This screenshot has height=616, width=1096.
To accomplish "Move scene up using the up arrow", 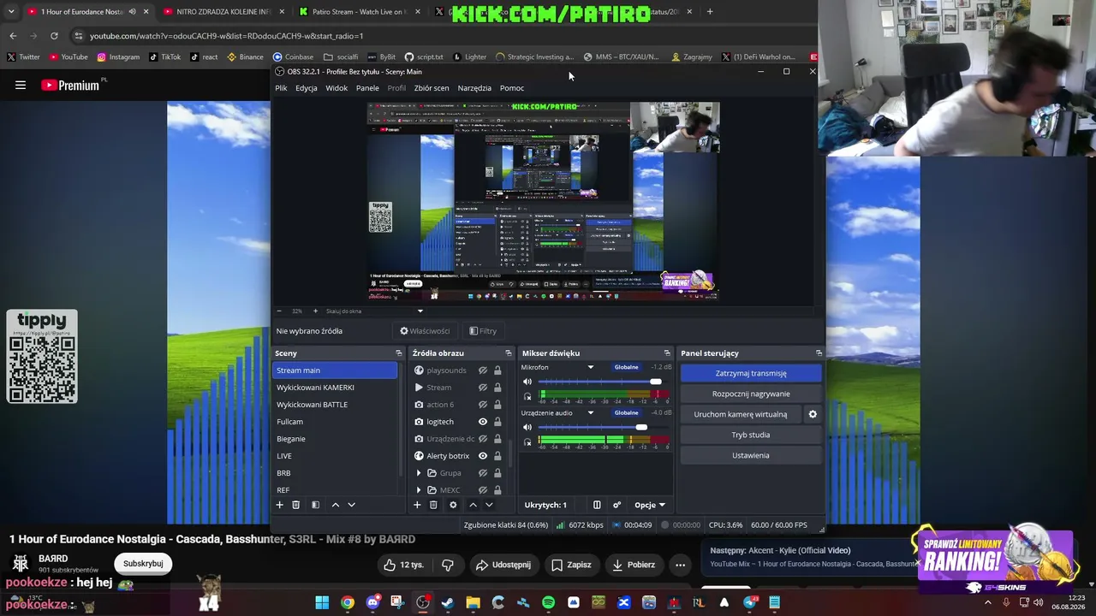I will coord(335,505).
